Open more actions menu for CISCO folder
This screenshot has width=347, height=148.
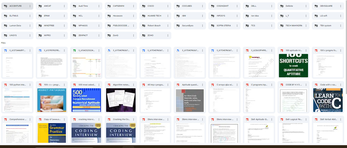[x=168, y=6]
